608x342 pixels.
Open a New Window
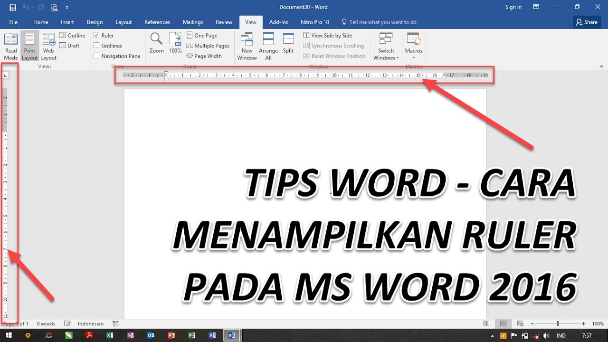pyautogui.click(x=247, y=47)
